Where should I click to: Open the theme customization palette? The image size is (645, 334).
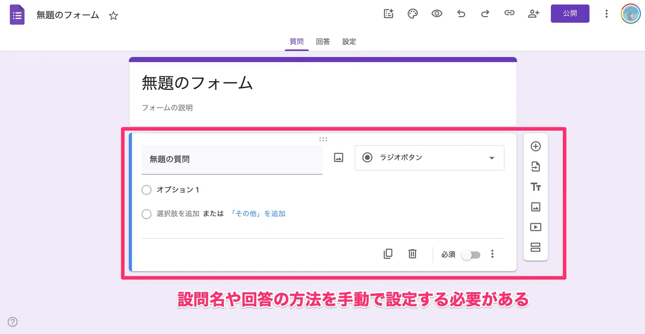(x=413, y=14)
